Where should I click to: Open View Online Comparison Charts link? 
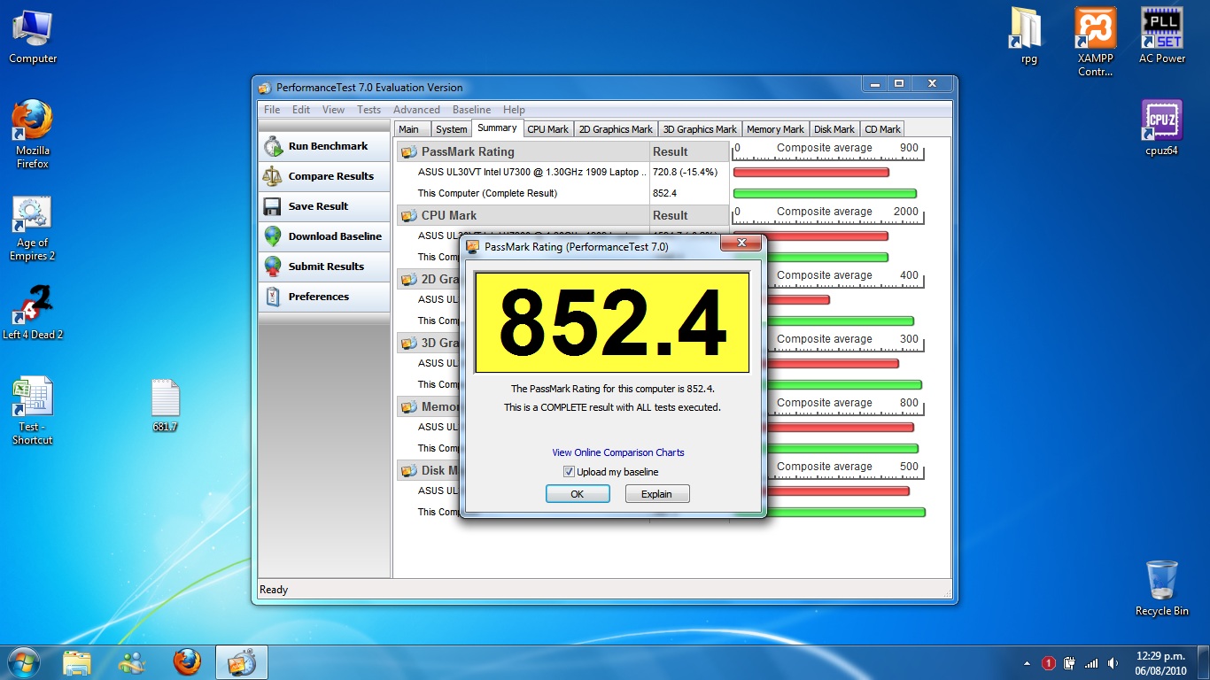(618, 452)
